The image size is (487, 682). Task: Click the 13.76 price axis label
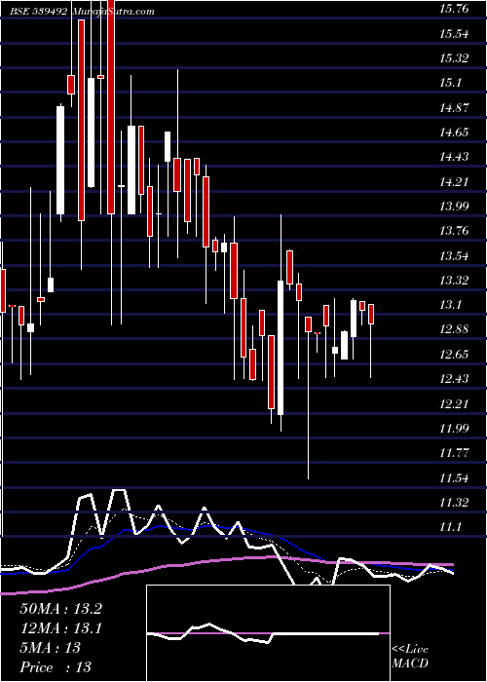[x=454, y=231]
